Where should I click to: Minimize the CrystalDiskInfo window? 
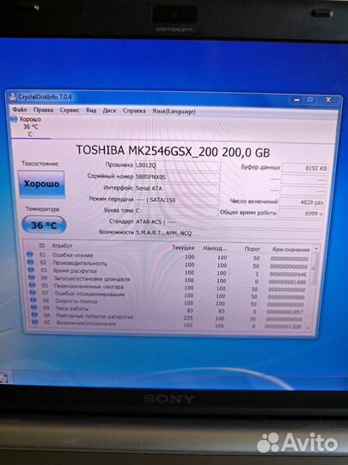coord(296,100)
